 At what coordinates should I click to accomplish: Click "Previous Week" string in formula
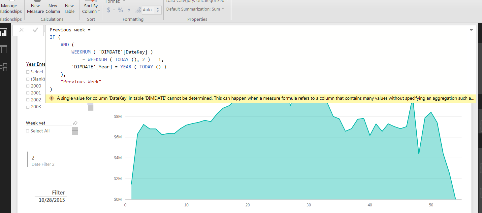(x=81, y=82)
